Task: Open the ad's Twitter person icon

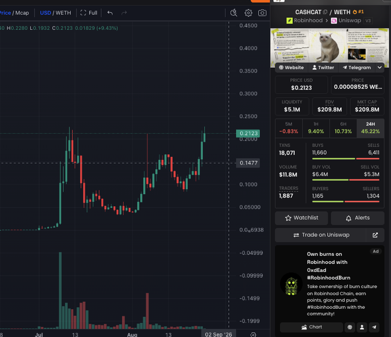Action: coord(362,327)
